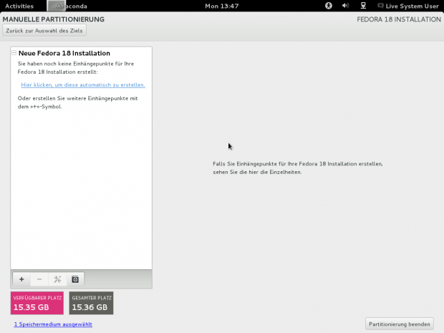This screenshot has height=333, width=444.
Task: Click the volume speaker icon
Action: (346, 6)
